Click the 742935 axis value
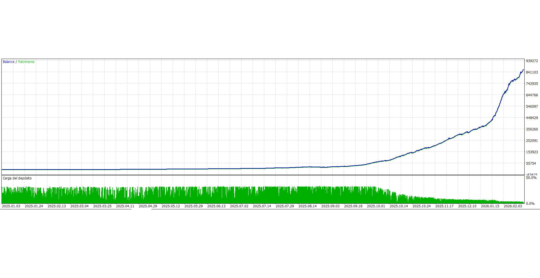540x278 pixels. 532,84
